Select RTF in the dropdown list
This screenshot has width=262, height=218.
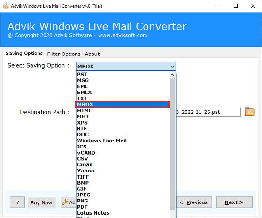(123, 129)
